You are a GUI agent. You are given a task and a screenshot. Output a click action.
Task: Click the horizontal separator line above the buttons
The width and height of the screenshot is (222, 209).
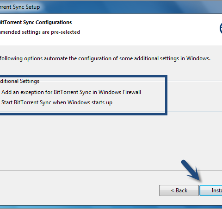(x=111, y=171)
